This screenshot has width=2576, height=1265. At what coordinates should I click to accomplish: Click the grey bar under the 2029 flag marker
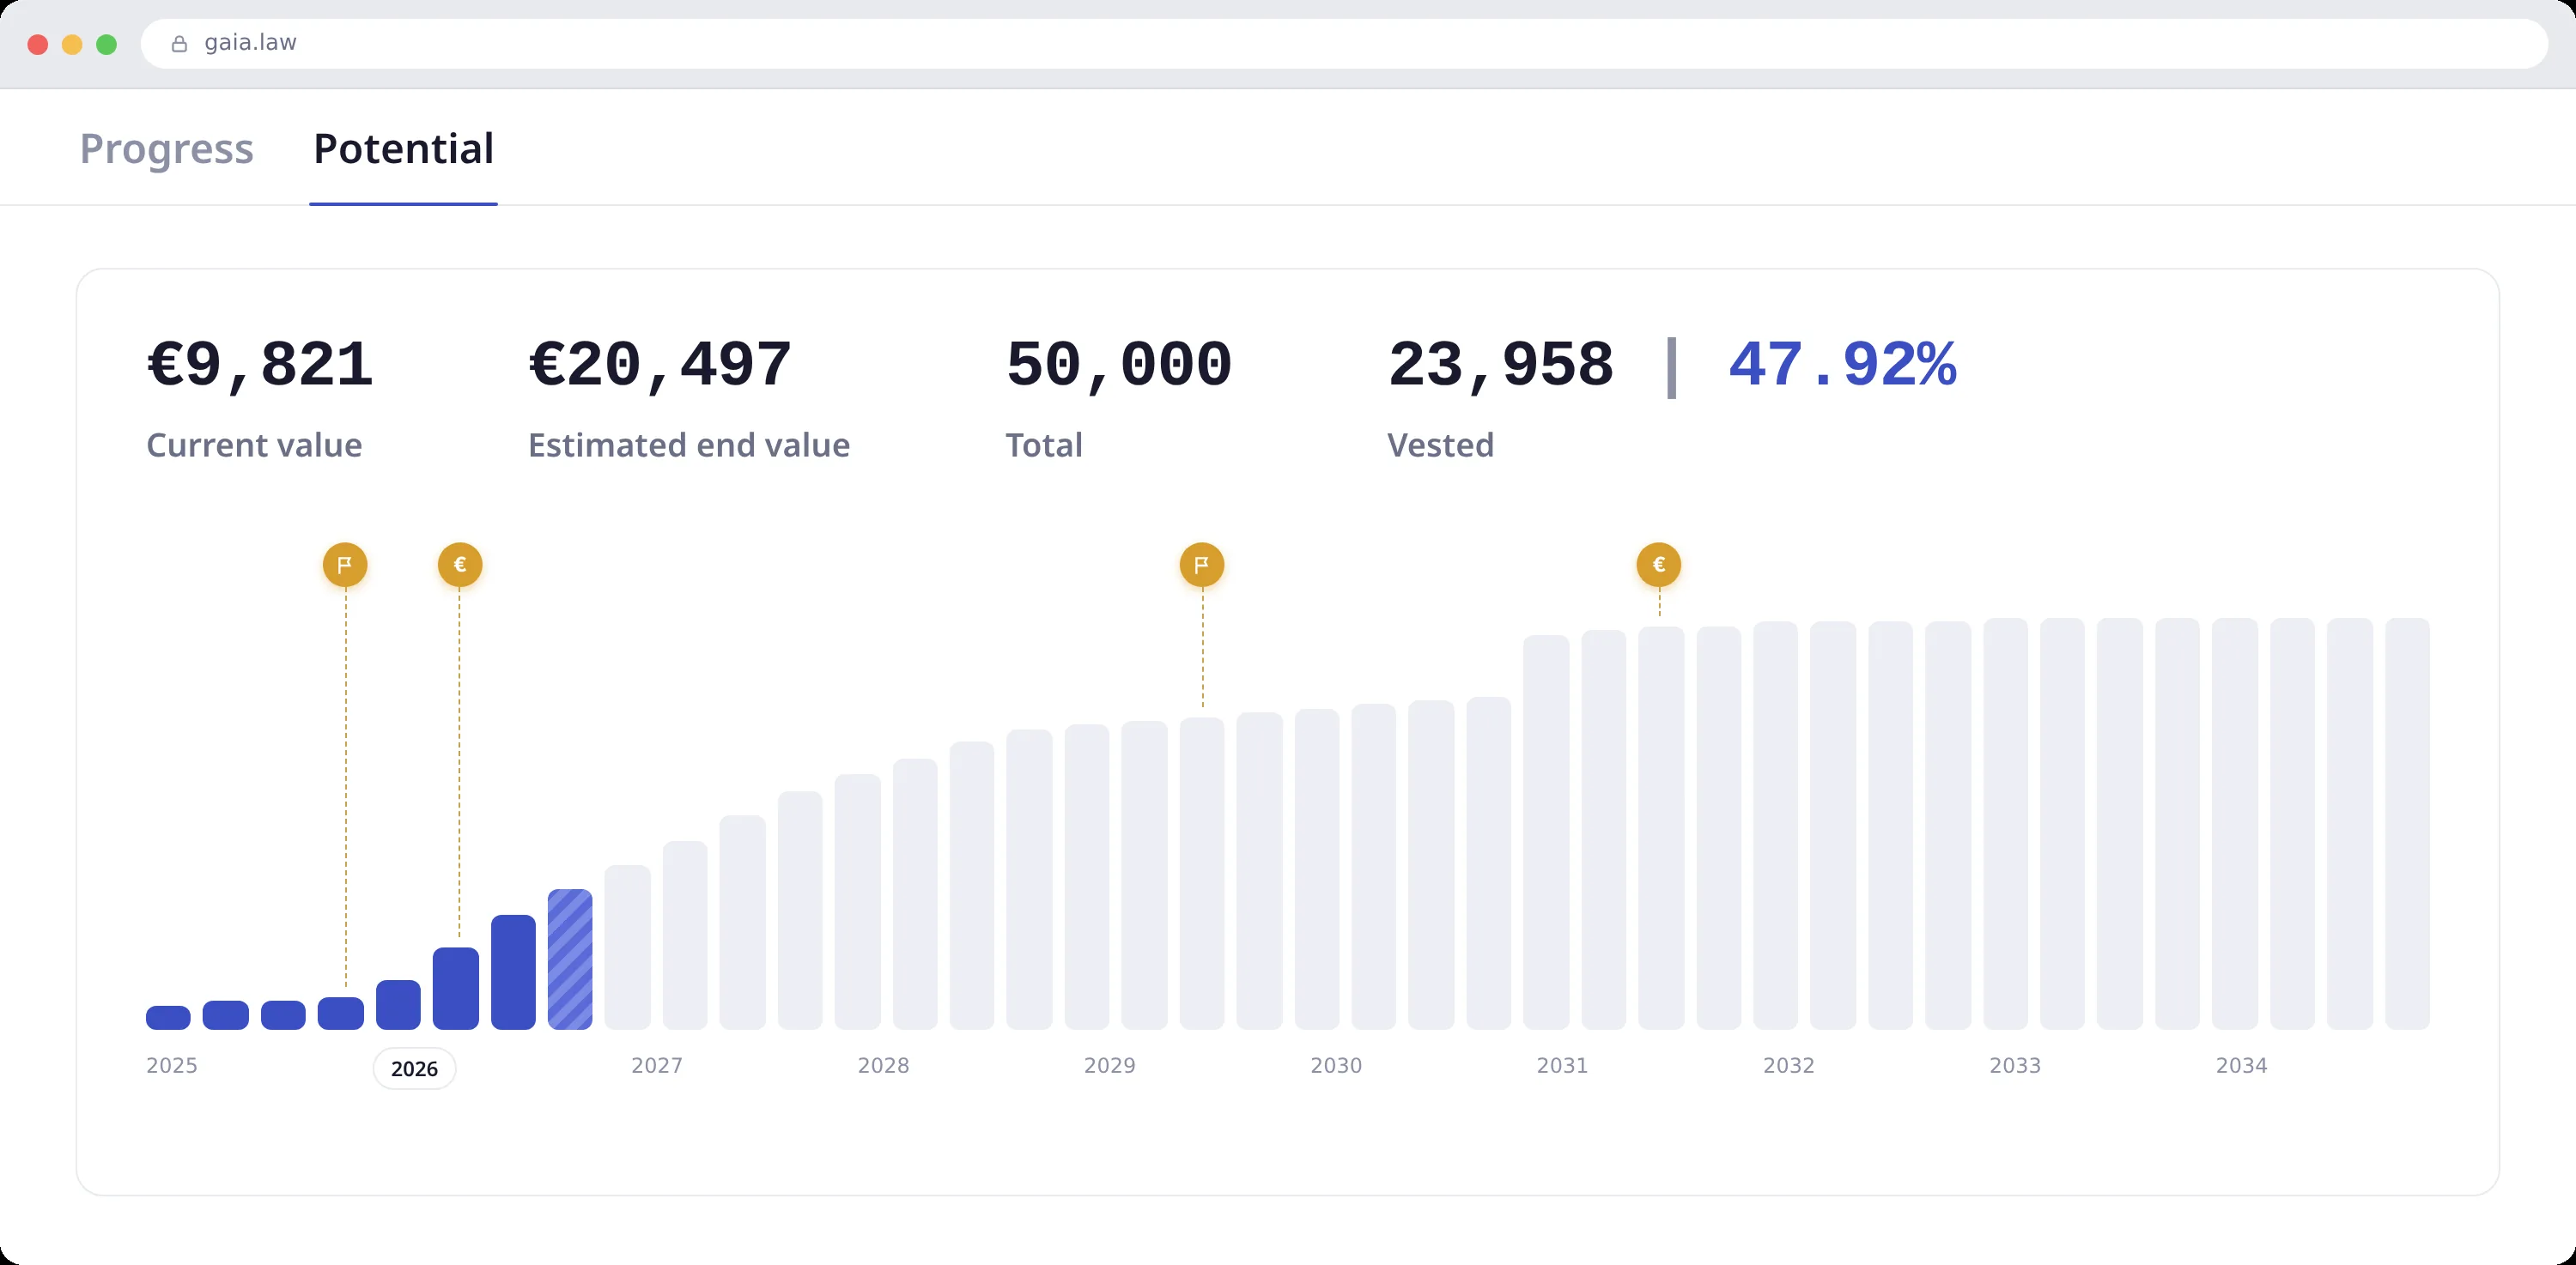click(x=1202, y=874)
